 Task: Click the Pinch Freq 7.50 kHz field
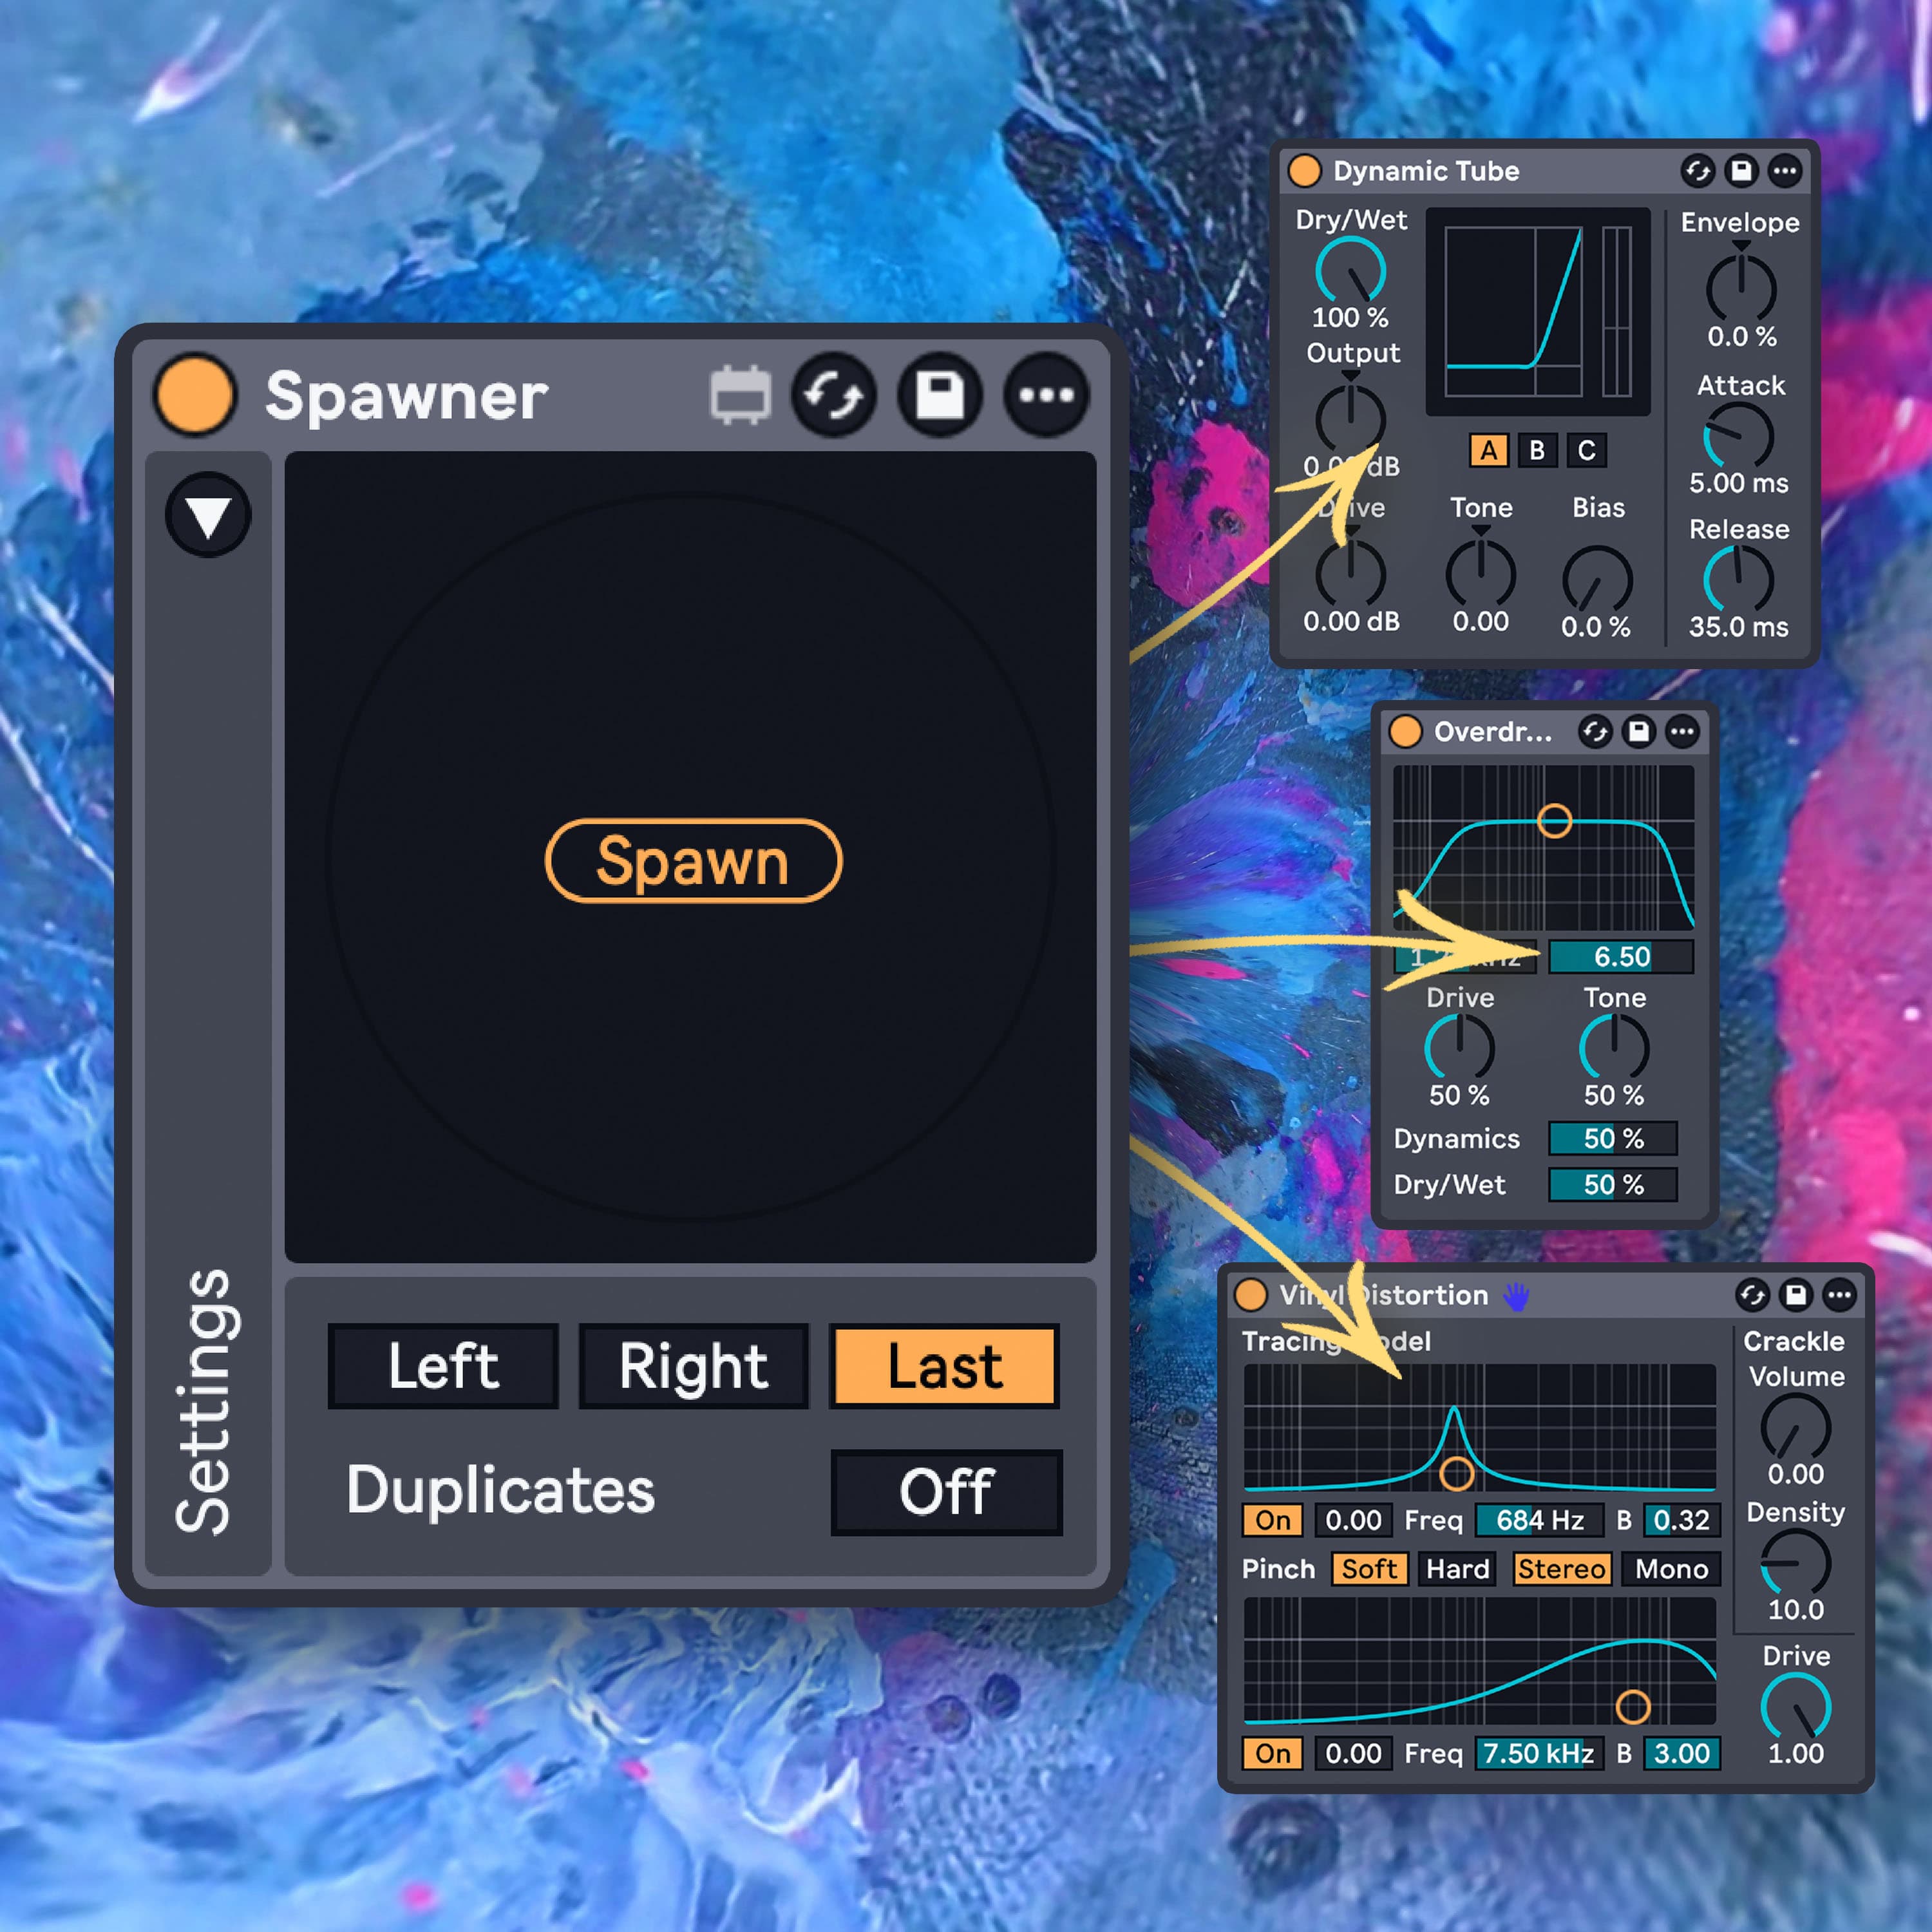(1540, 1754)
